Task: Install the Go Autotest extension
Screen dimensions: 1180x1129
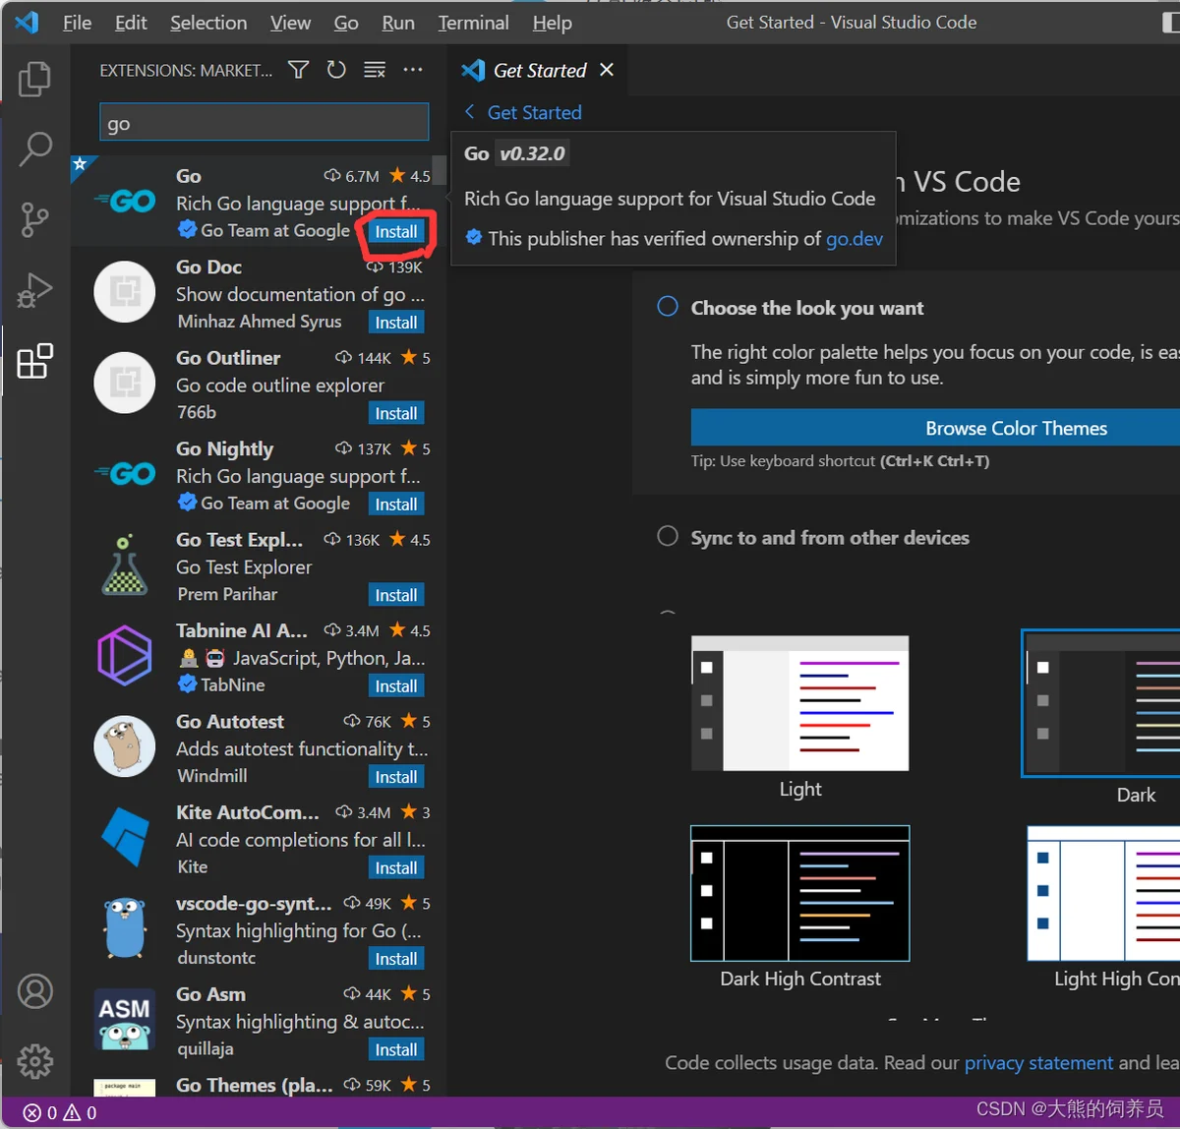Action: pyautogui.click(x=396, y=777)
